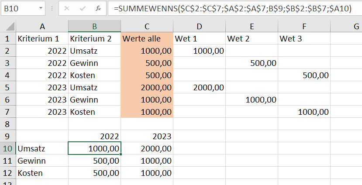Click cell F4 with 500,00
Screen dimensions: 362x185
304,75
